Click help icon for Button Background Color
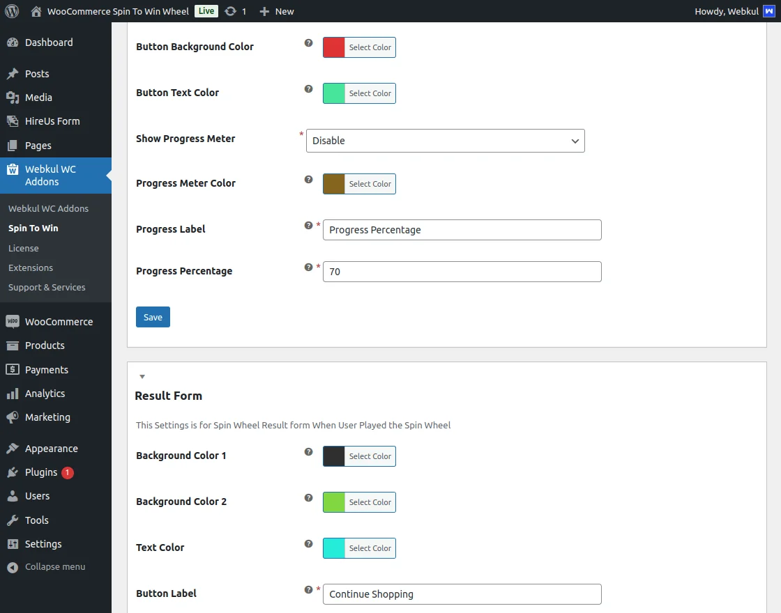Screen dimensions: 781x613 (309, 42)
